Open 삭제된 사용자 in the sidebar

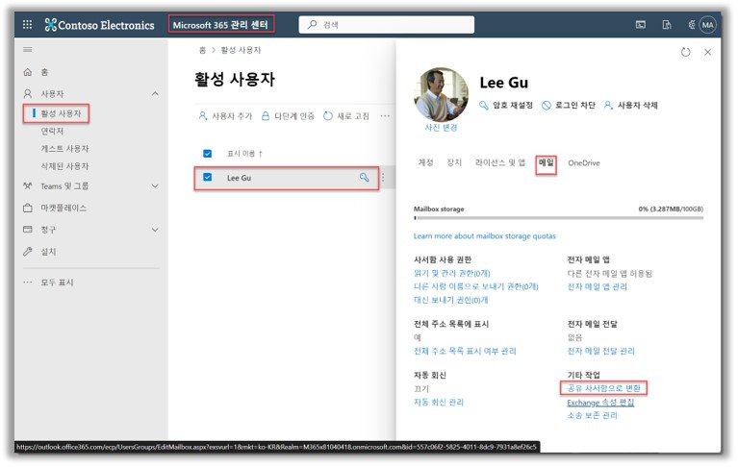(x=64, y=166)
